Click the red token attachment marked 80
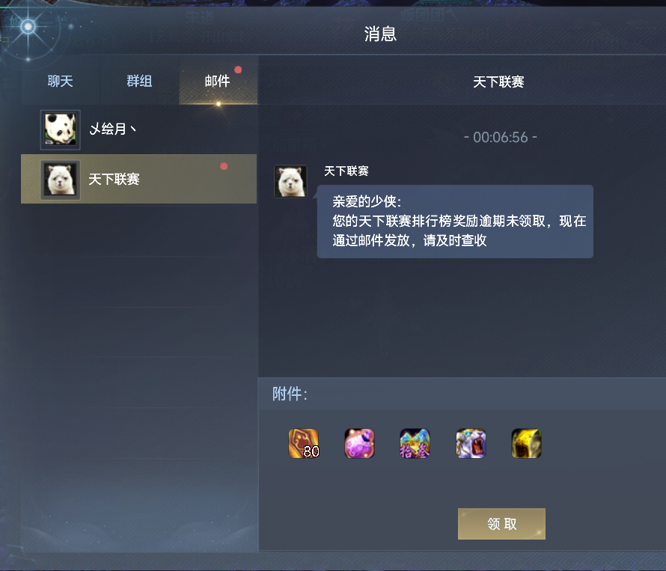Viewport: 666px width, 571px height. pos(304,444)
